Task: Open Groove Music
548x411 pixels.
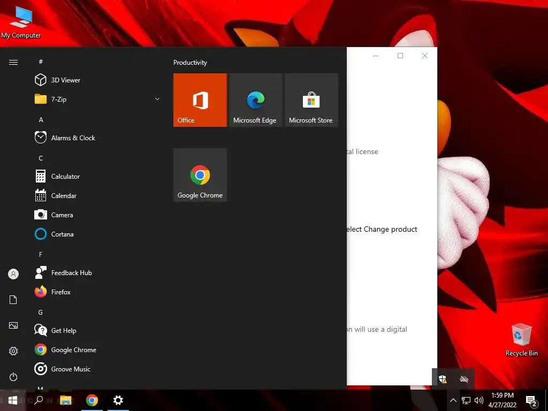Action: (x=98, y=369)
